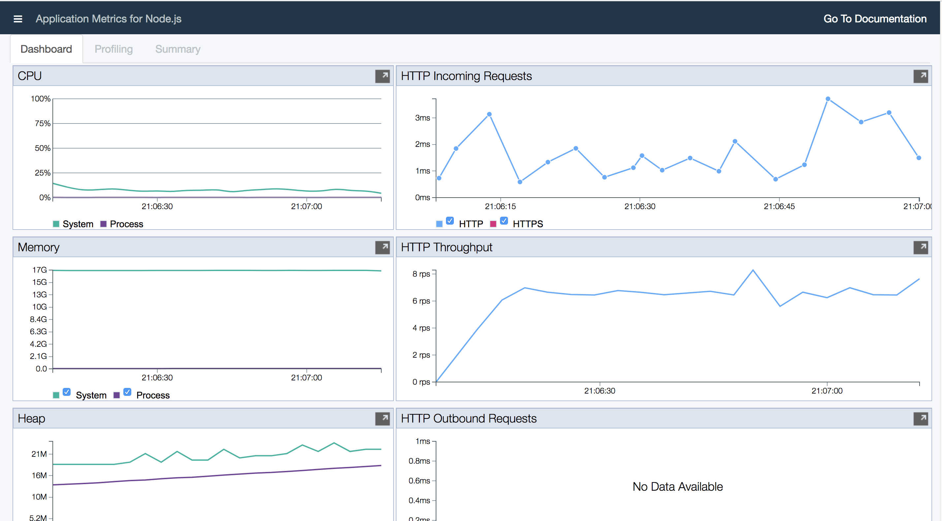Maximize the Memory chart panel
The width and height of the screenshot is (942, 521).
pyautogui.click(x=382, y=247)
